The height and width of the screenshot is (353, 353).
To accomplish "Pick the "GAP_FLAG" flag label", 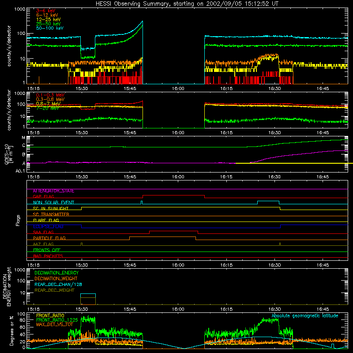I will pos(43,196).
